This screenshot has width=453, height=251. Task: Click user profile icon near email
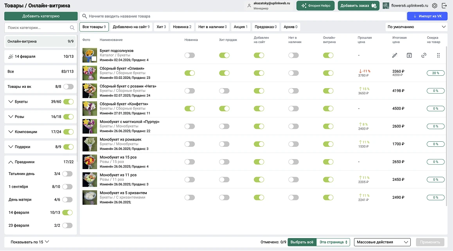click(x=249, y=6)
